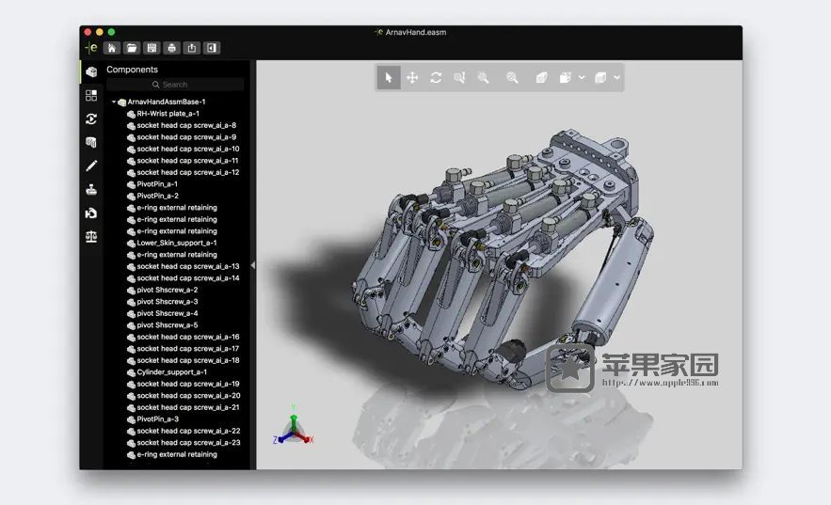Select socket head cap screw_ai_a-23
831x505 pixels.
tap(188, 443)
